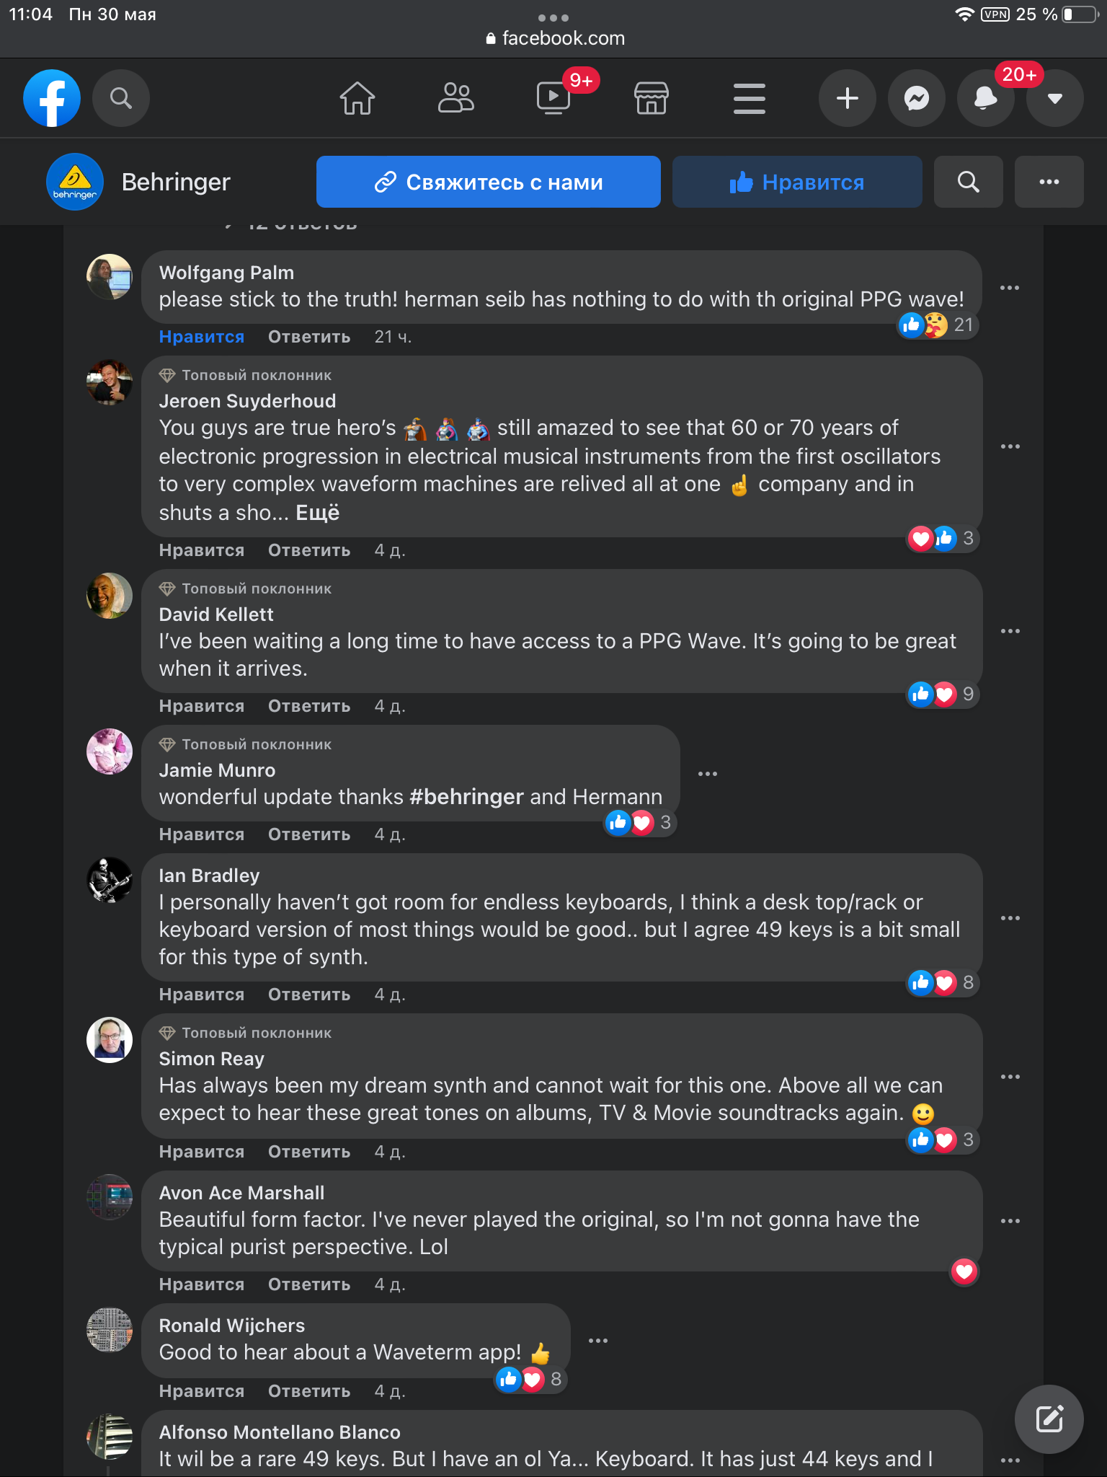Open the Facebook home feed icon
Viewport: 1107px width, 1477px height.
point(357,98)
